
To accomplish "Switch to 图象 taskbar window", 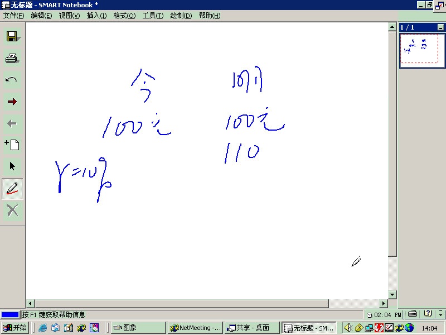I will (x=138, y=328).
